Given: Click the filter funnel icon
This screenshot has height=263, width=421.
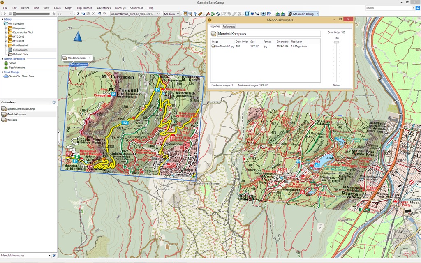Looking at the screenshot, I should click(x=54, y=256).
